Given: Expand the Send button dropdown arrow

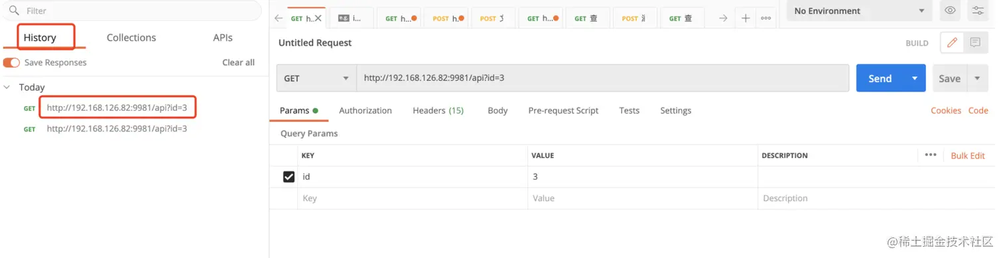Looking at the screenshot, I should click(x=915, y=78).
